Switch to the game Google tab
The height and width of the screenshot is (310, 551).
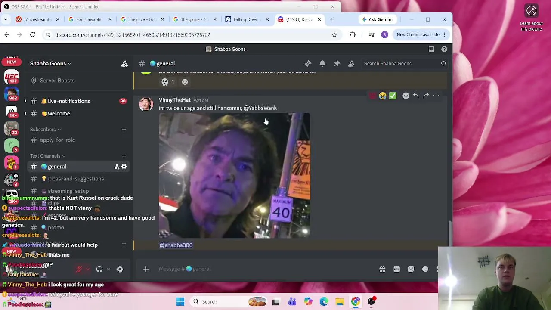click(195, 19)
